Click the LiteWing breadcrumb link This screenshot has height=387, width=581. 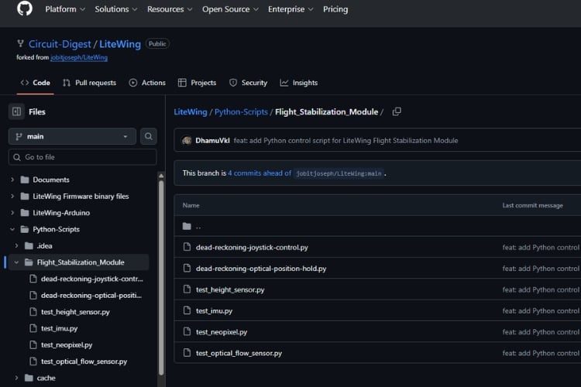coord(191,111)
